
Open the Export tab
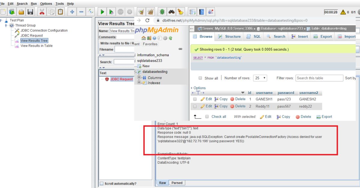(x=322, y=37)
